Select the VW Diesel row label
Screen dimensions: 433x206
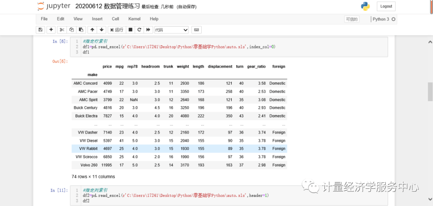coord(89,141)
